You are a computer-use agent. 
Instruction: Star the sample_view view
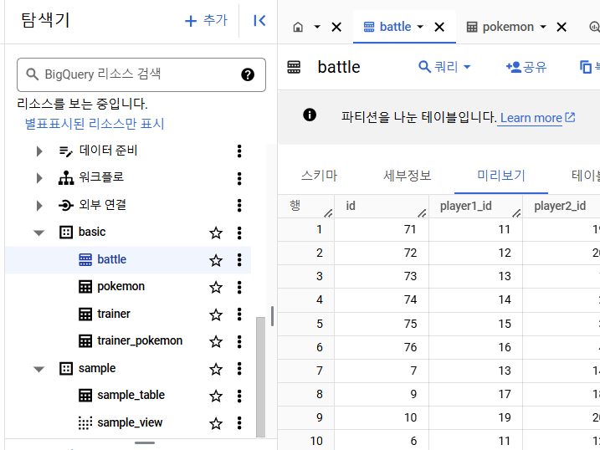216,423
